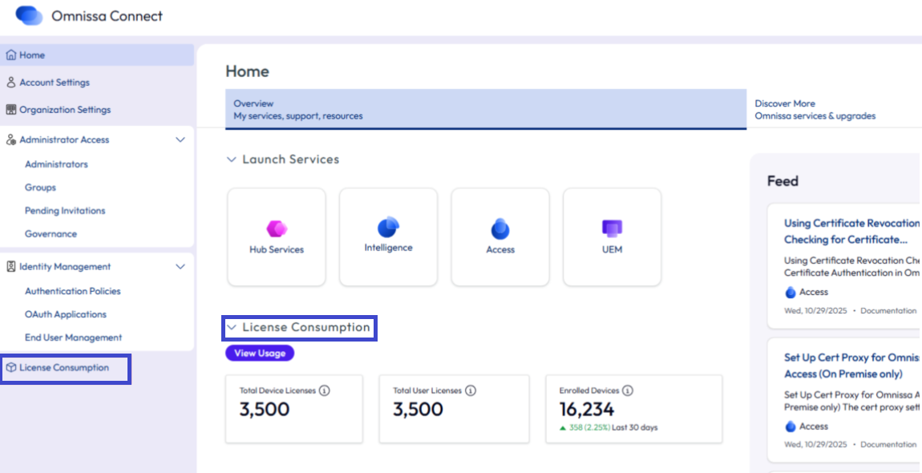Click the Omnissa Connect logo
Viewport: 922px width, 473px height.
[30, 15]
